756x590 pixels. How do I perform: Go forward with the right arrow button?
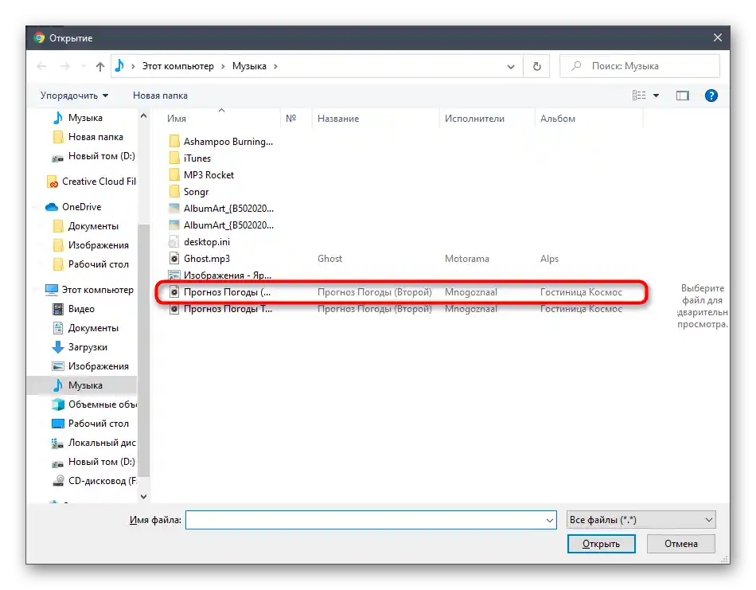click(x=65, y=66)
